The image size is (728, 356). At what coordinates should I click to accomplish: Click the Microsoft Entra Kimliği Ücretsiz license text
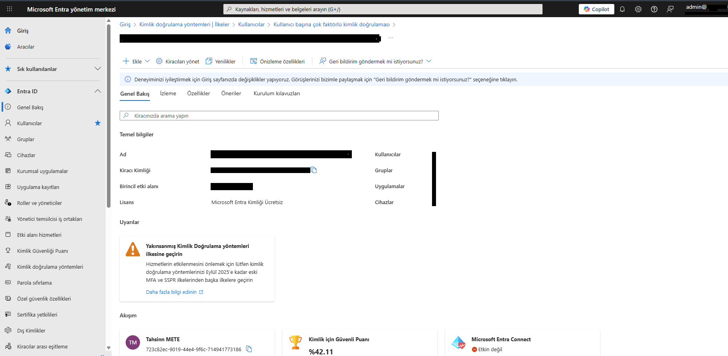tap(247, 202)
